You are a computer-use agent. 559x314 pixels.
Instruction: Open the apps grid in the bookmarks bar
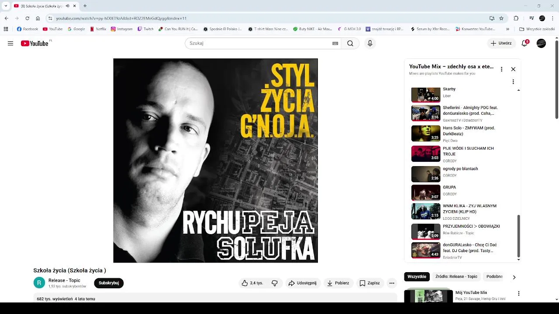(6, 29)
